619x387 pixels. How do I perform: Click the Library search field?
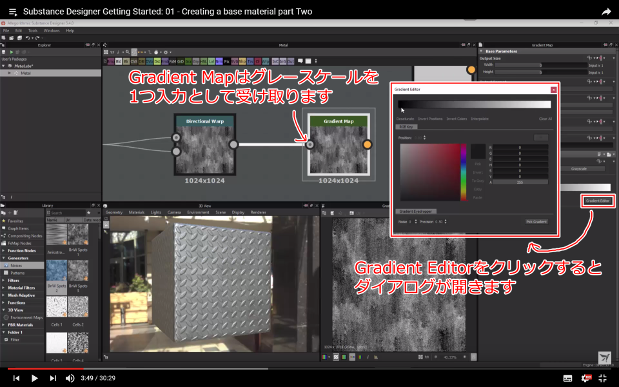[x=68, y=213]
